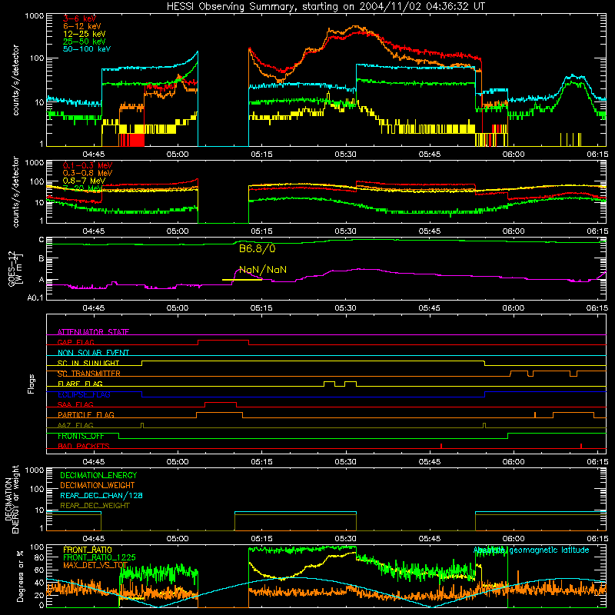Viewport: 615px width, 615px height.
Task: Click the NaN/NaN annotation in GOES plot
Action: pos(263,270)
